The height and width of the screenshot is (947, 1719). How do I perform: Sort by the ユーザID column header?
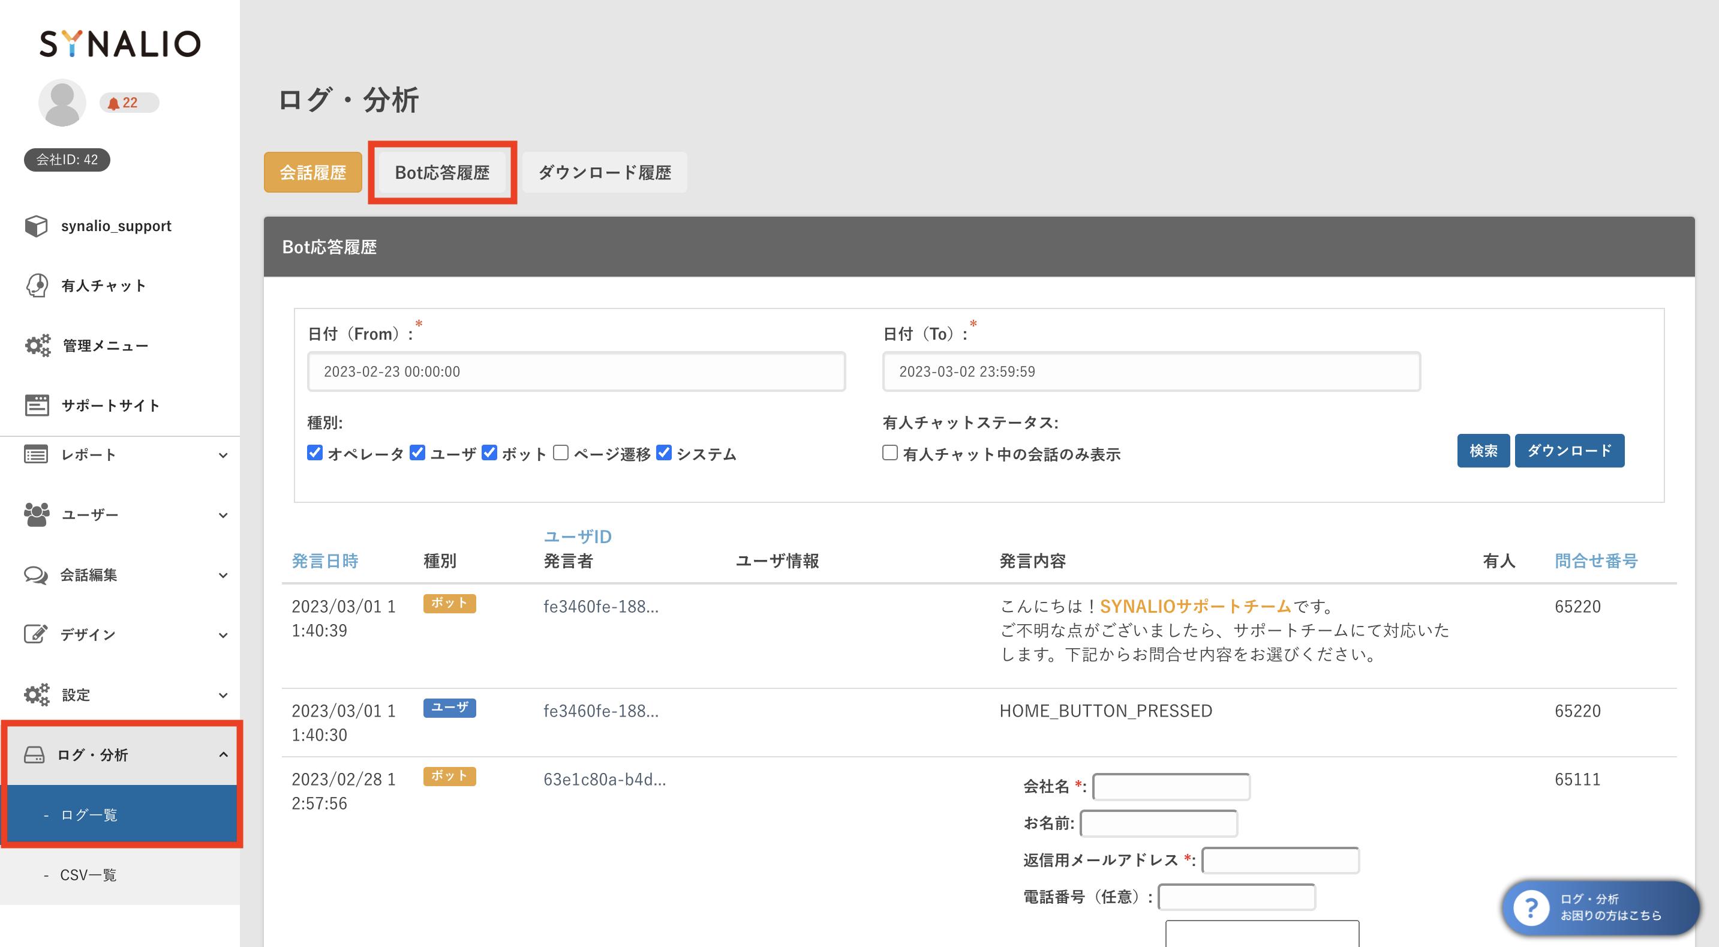[578, 537]
